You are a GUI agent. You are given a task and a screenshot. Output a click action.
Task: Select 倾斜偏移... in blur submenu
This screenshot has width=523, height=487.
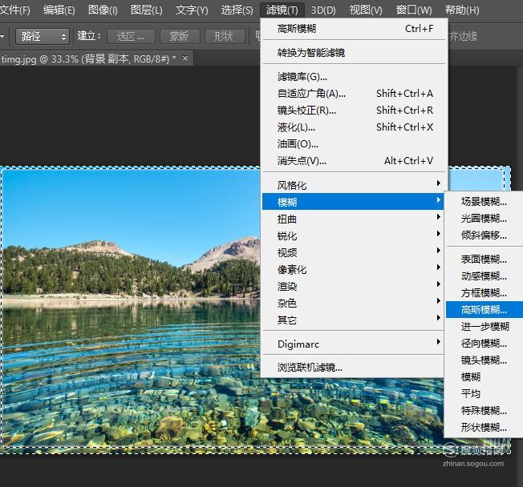tap(484, 235)
